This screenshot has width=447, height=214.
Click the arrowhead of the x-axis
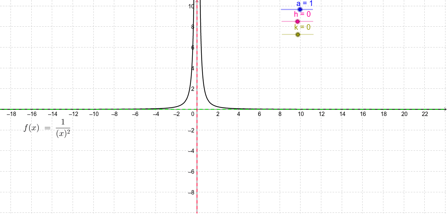(445, 109)
